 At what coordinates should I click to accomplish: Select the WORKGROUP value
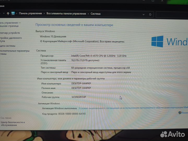click(x=79, y=97)
